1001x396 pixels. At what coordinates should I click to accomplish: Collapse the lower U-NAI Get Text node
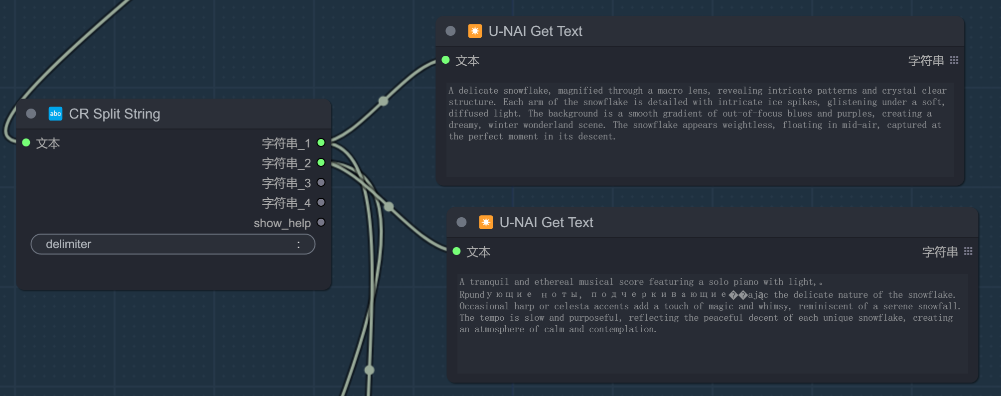[x=461, y=222]
